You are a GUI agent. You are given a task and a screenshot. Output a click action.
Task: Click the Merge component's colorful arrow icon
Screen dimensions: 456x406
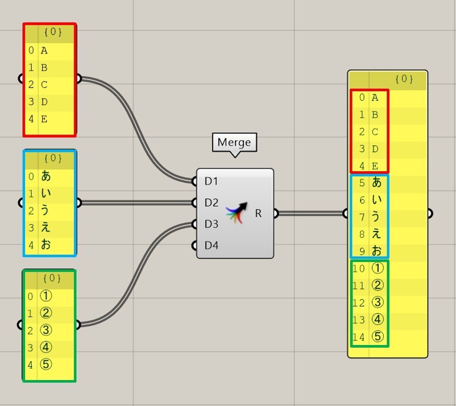(x=236, y=212)
